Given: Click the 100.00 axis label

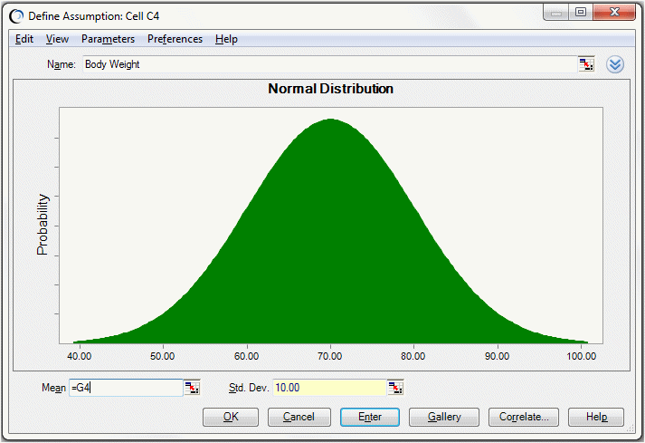Looking at the screenshot, I should 582,356.
